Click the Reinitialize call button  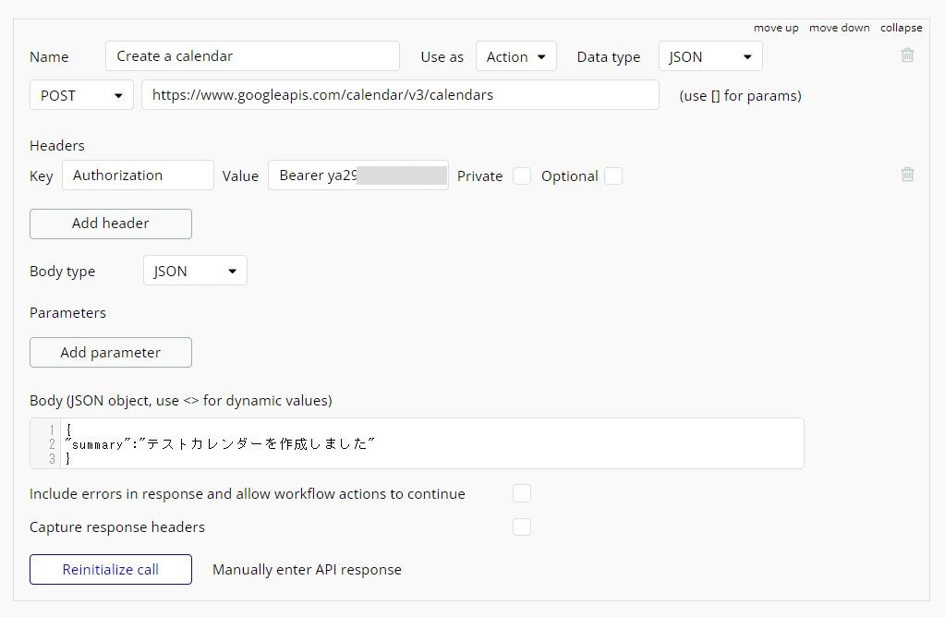click(111, 569)
